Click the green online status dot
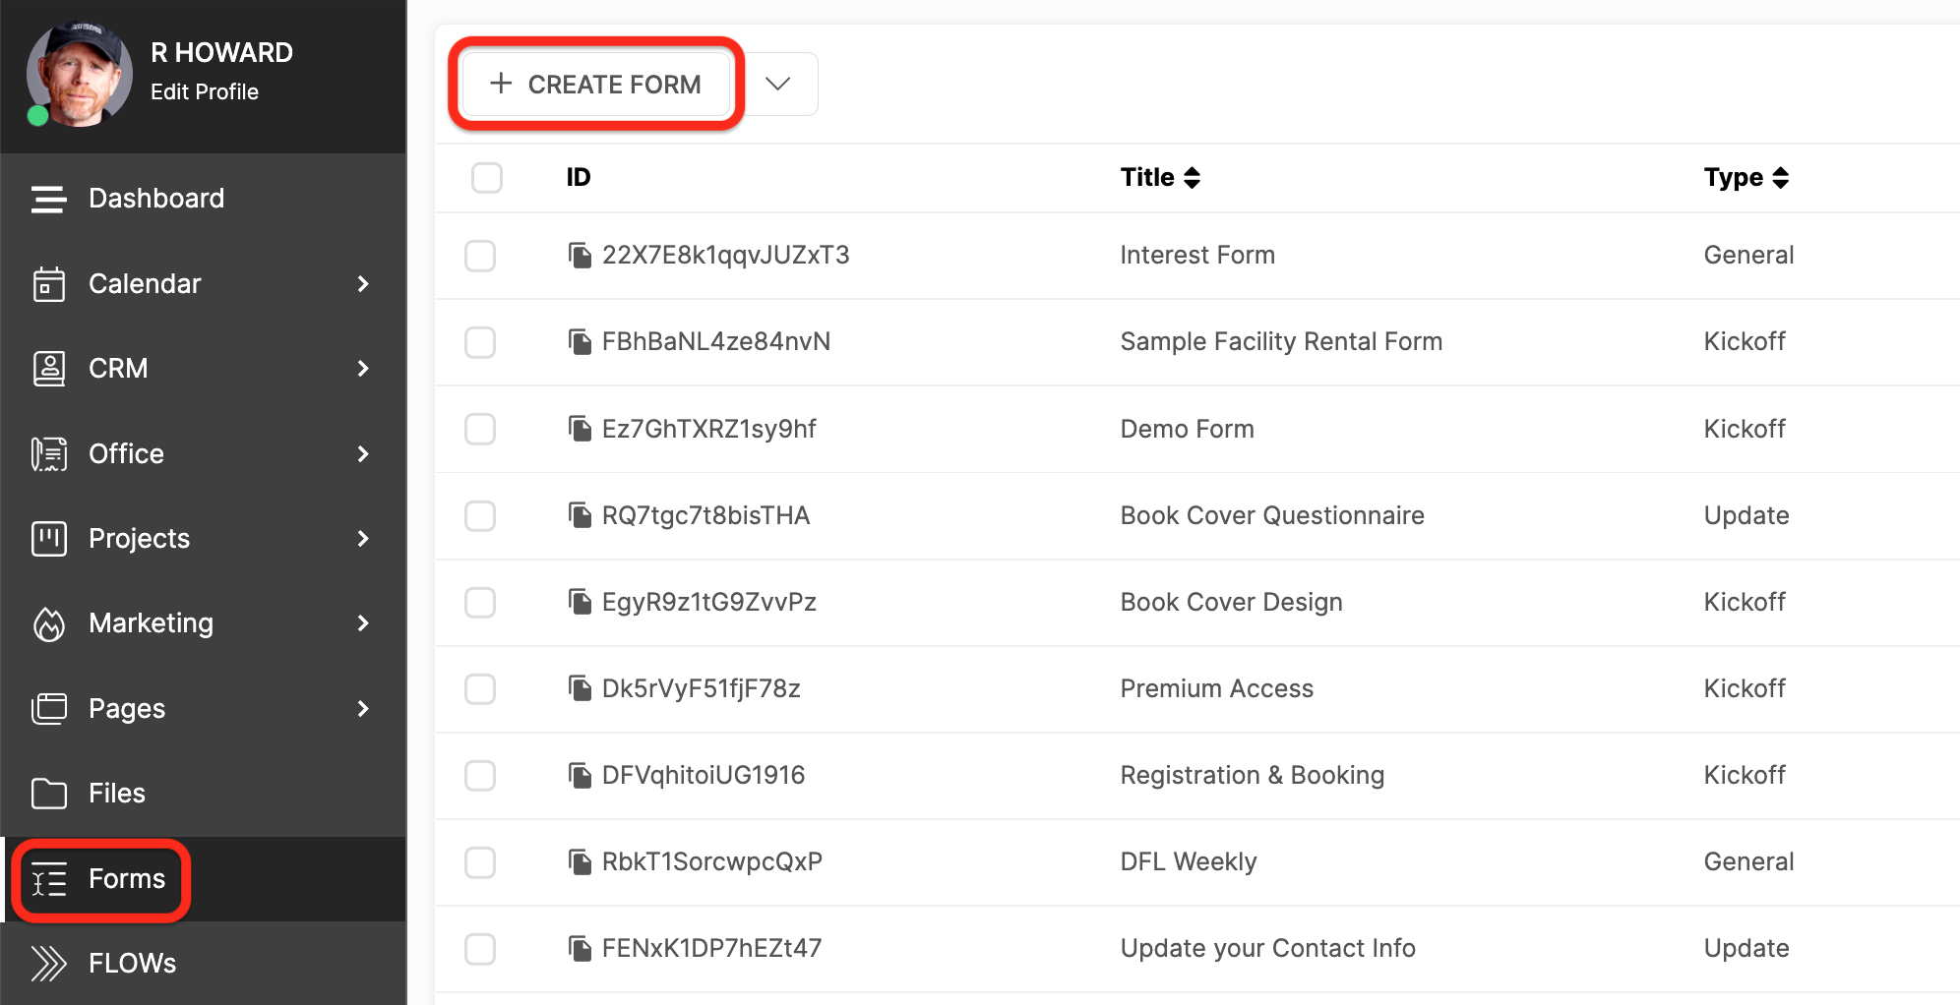The image size is (1960, 1005). tap(37, 116)
